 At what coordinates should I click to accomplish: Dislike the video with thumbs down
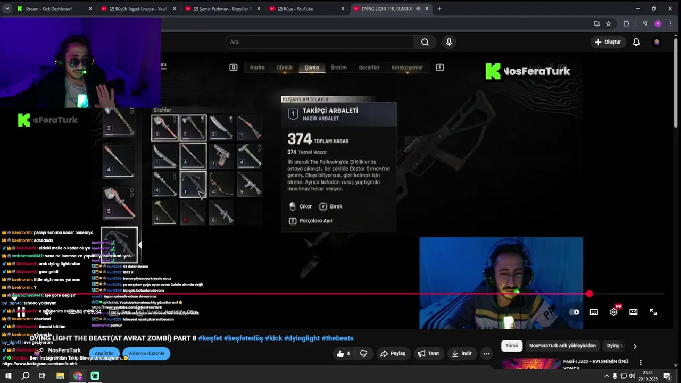pyautogui.click(x=364, y=353)
